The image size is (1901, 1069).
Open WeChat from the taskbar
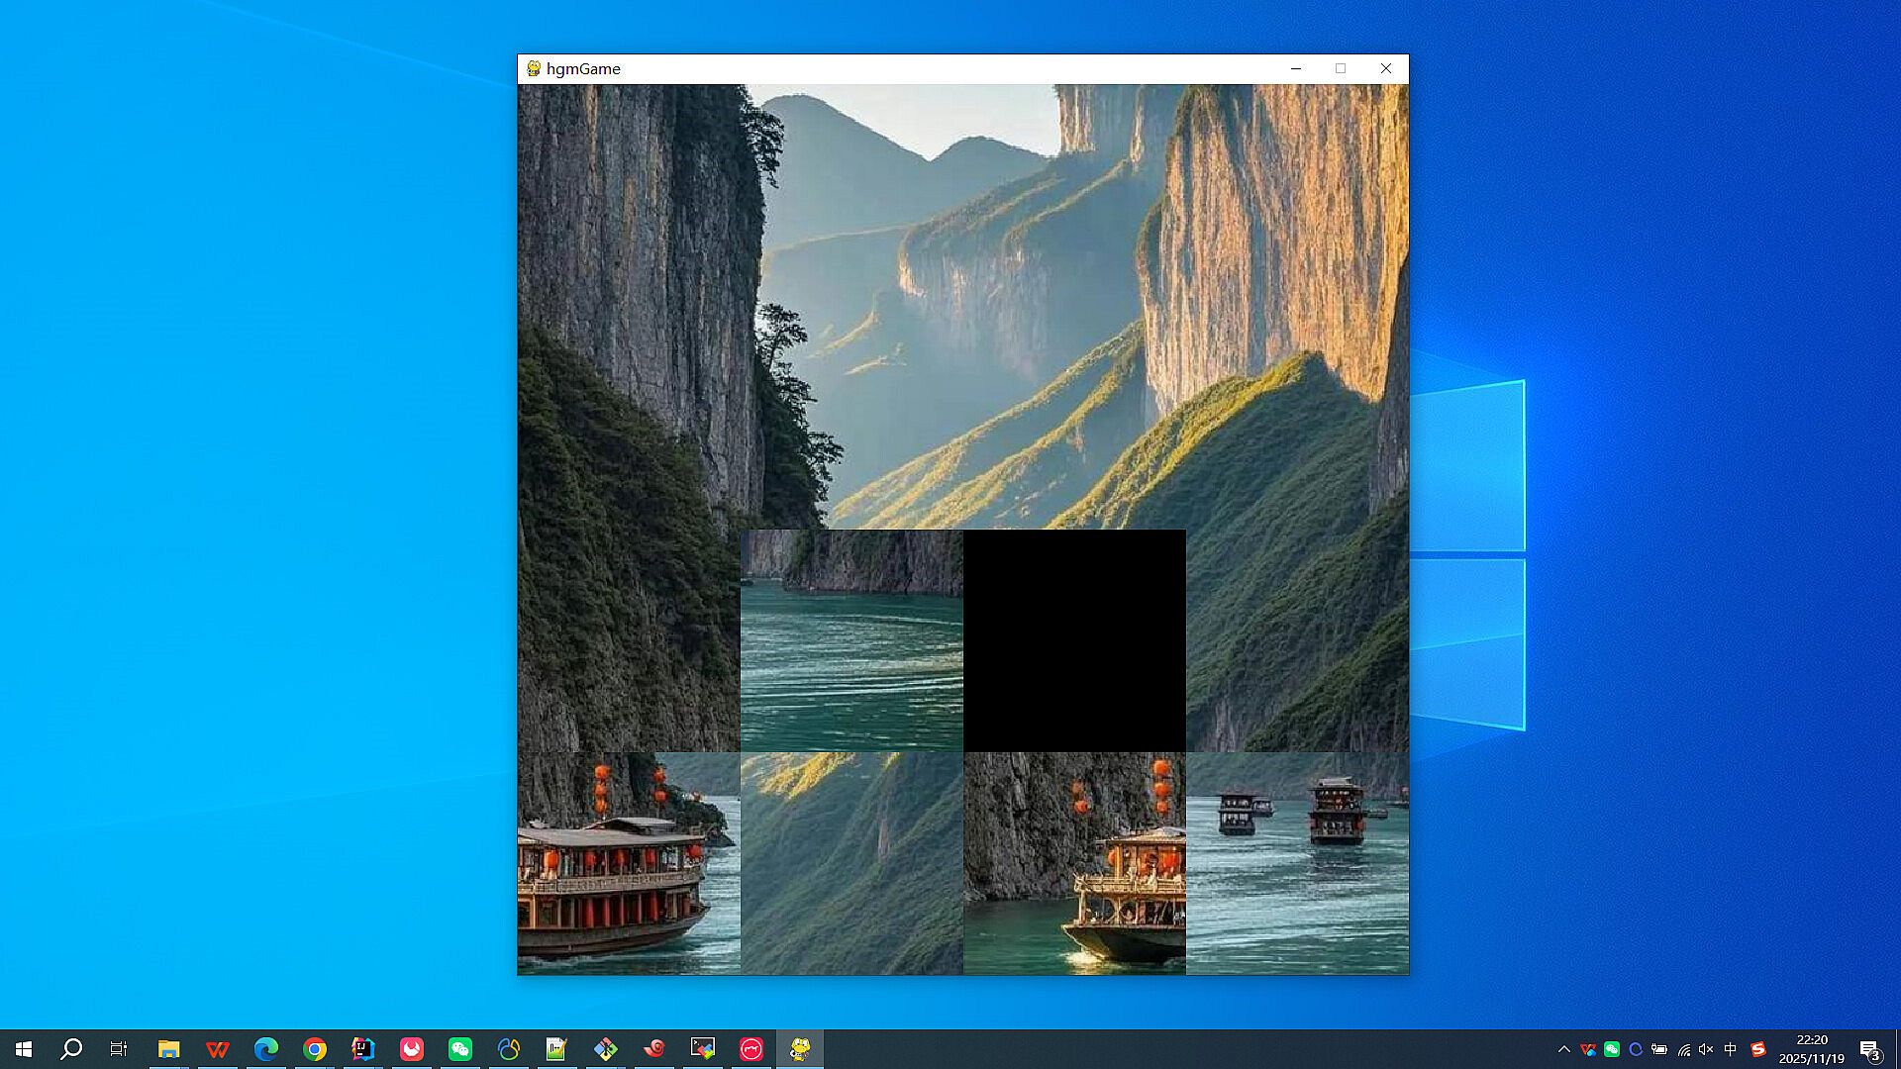(x=460, y=1049)
